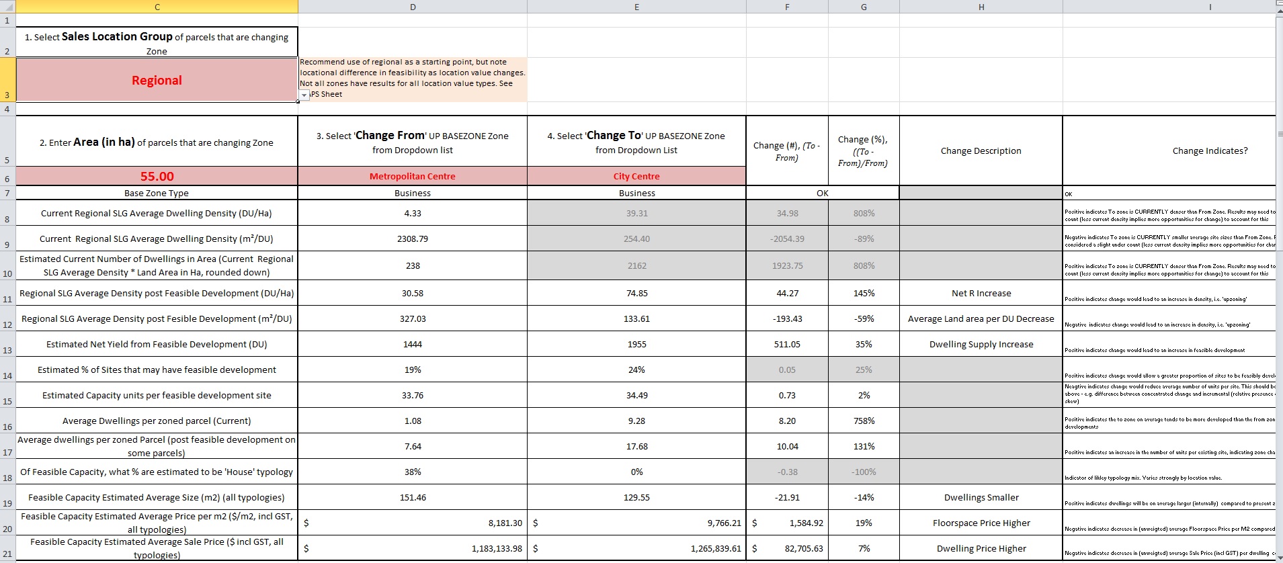Click the 1444 net yield cell
1283x563 pixels.
tap(412, 344)
